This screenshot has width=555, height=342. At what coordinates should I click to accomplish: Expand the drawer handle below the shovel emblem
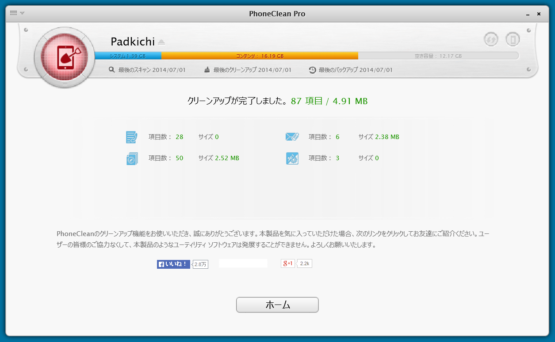pyautogui.click(x=65, y=83)
